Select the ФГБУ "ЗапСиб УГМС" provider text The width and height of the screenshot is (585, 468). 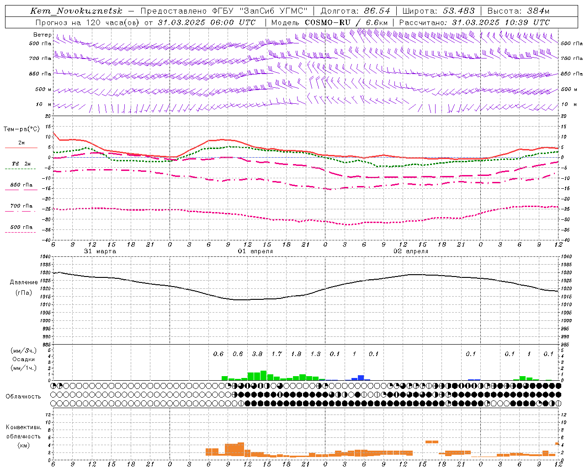pyautogui.click(x=261, y=11)
